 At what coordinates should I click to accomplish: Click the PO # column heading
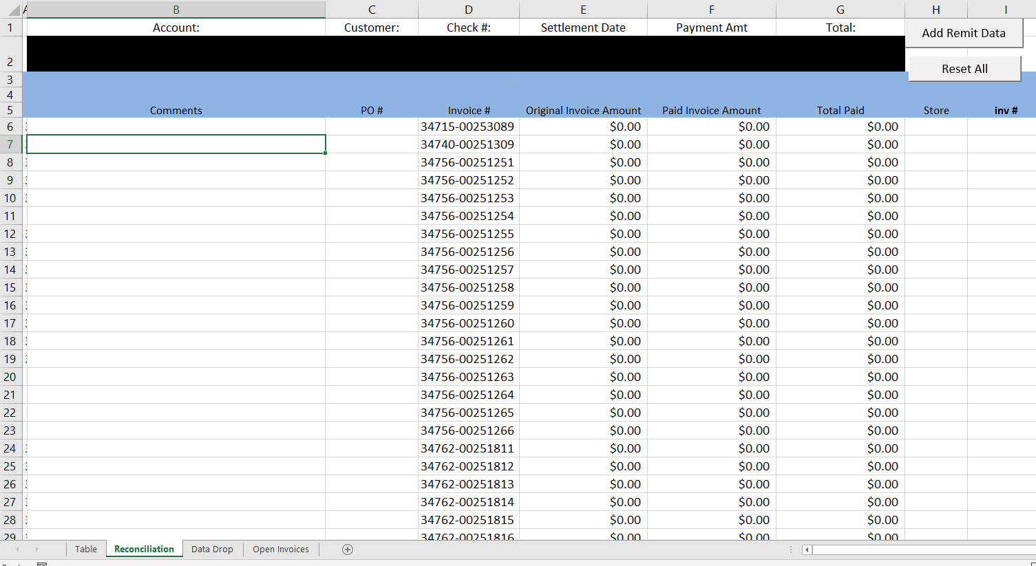[x=372, y=110]
